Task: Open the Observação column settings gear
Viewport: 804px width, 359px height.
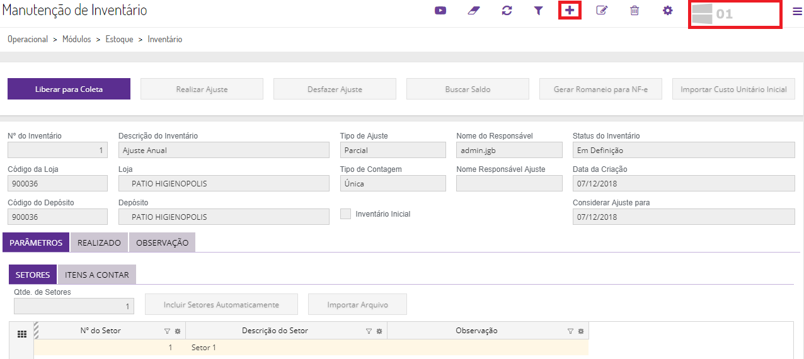Action: pyautogui.click(x=581, y=331)
